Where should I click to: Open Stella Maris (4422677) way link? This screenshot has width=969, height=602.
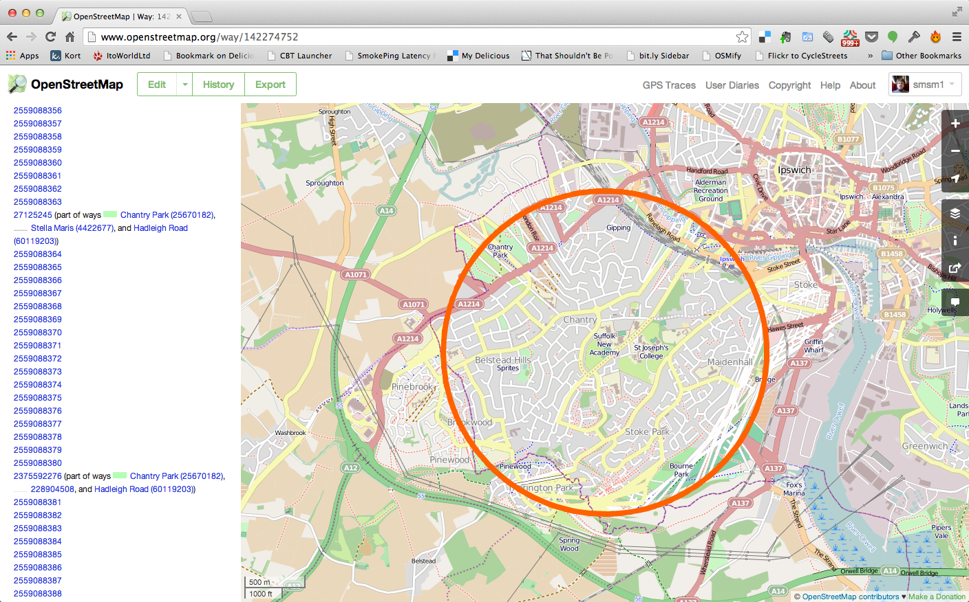coord(72,228)
